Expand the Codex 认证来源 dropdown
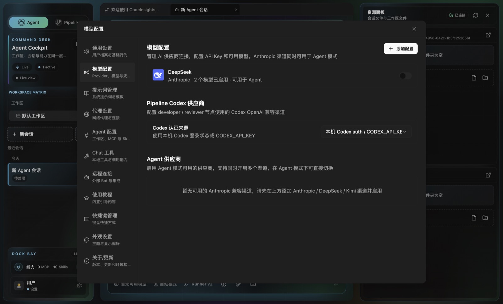Screen dimensions: 503x304 click(x=366, y=132)
